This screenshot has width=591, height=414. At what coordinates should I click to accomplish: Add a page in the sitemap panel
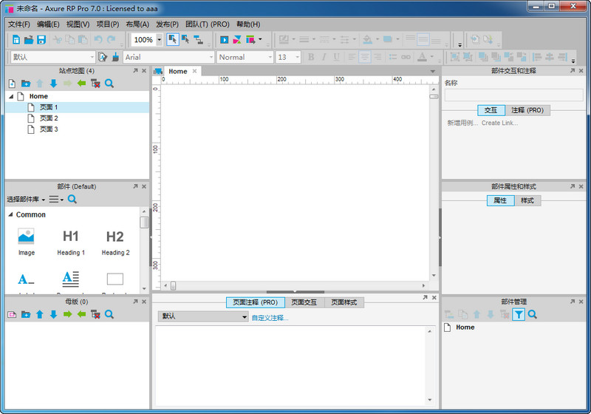pos(12,84)
